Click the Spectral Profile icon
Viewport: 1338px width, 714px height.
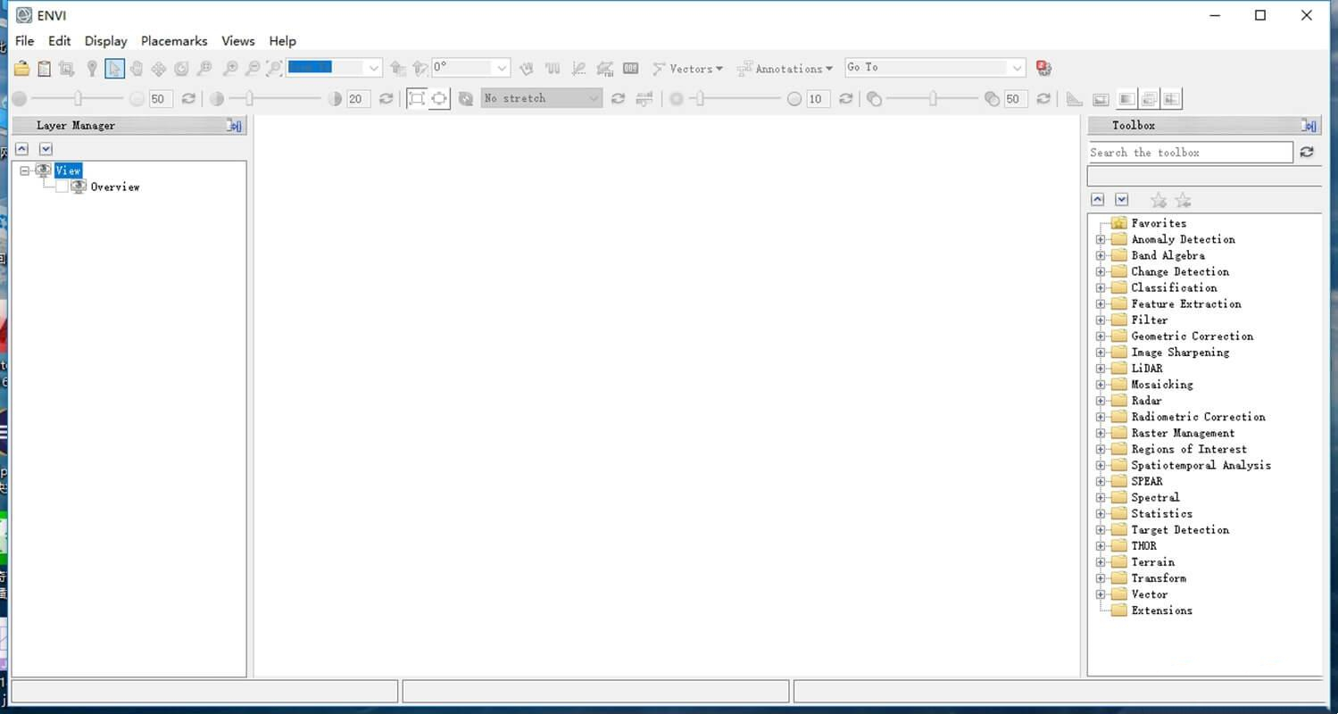click(x=553, y=68)
